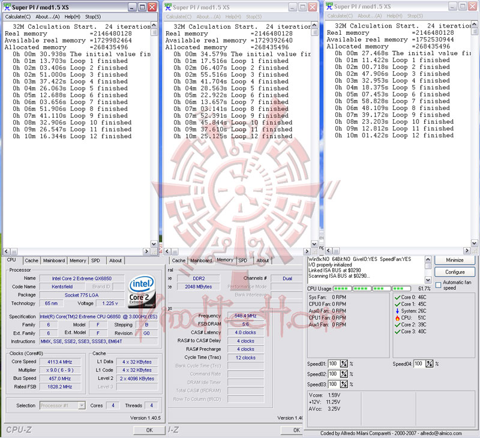Click Speed04 spinner arrows
The image size is (480, 438).
click(x=430, y=364)
